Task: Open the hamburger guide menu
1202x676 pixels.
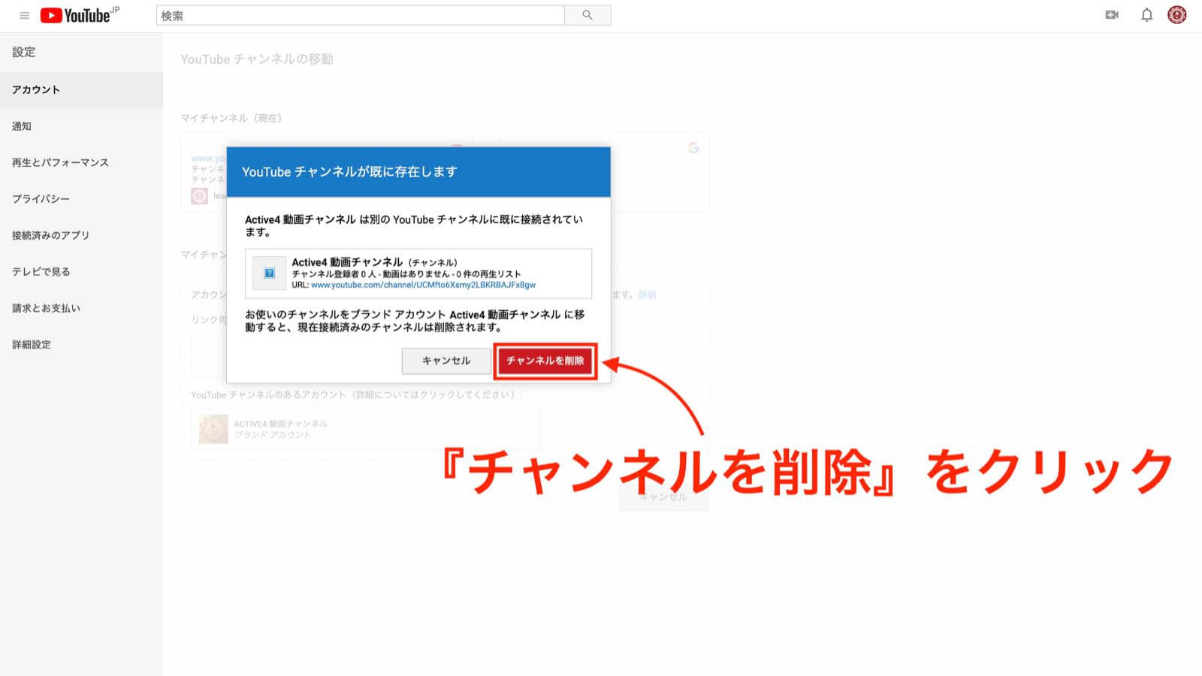Action: (x=24, y=15)
